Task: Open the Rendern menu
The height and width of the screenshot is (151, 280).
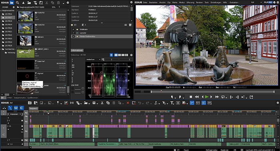Action: 199,2
